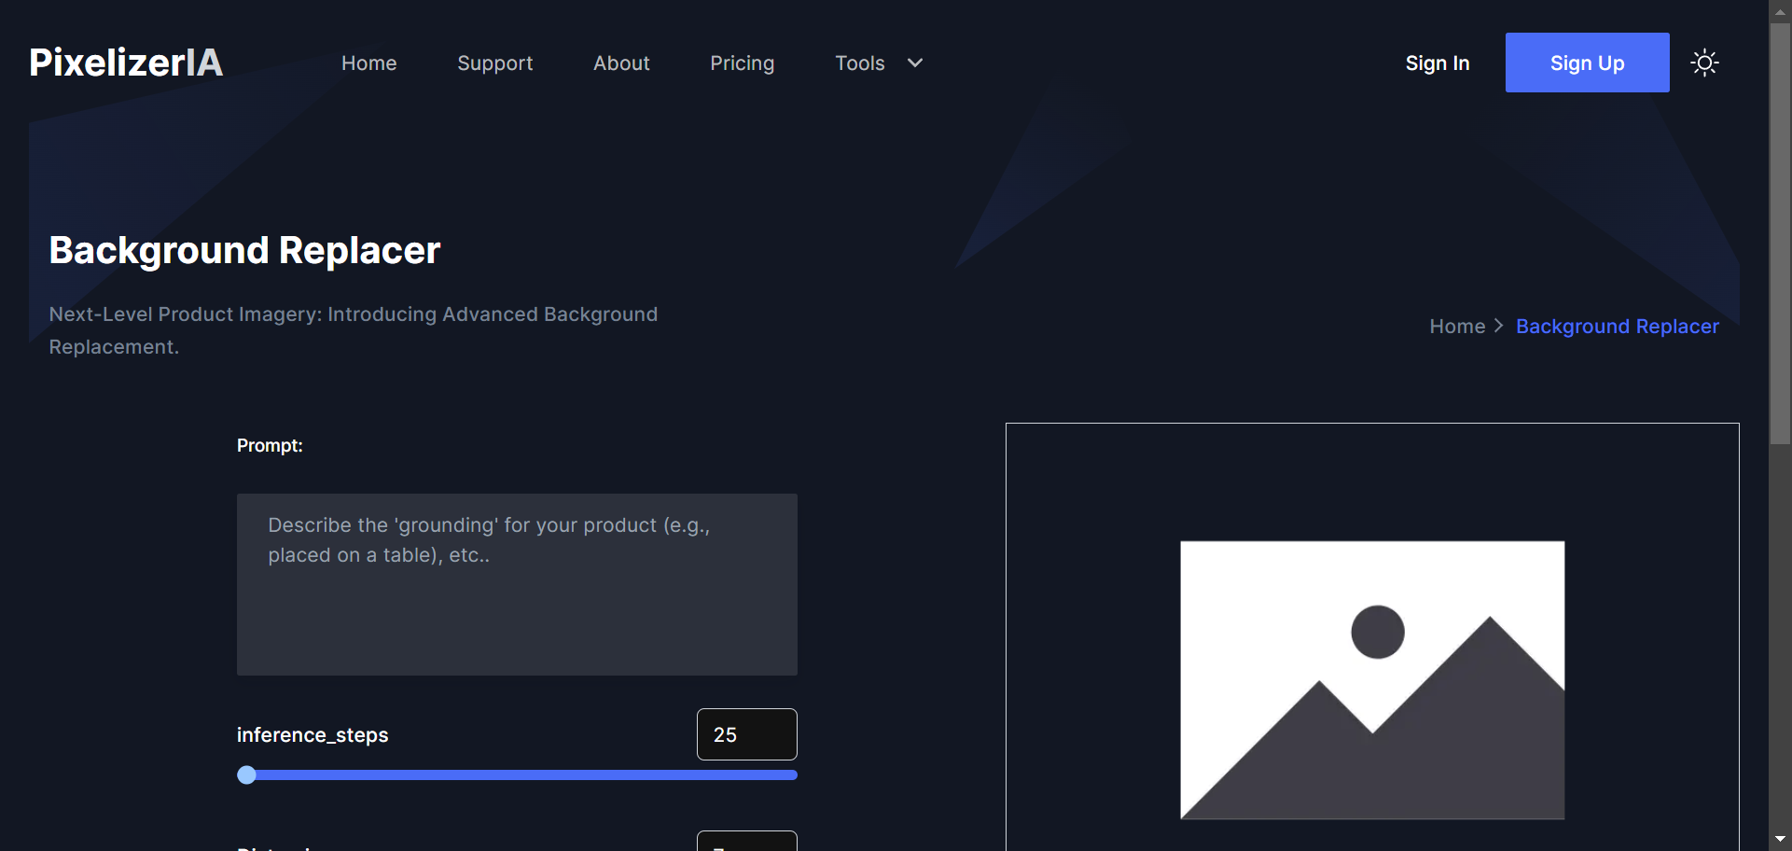Focus the Prompt text area
Image resolution: width=1792 pixels, height=851 pixels.
tap(517, 584)
